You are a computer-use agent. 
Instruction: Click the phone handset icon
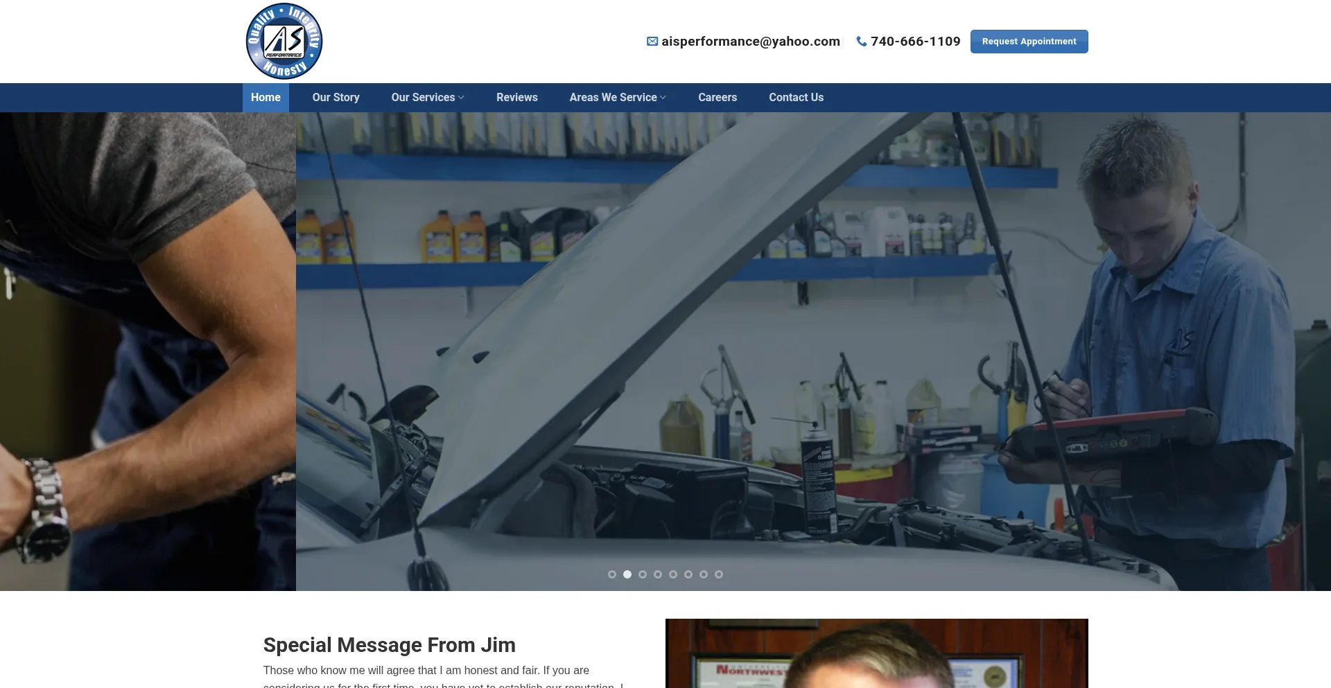(862, 42)
